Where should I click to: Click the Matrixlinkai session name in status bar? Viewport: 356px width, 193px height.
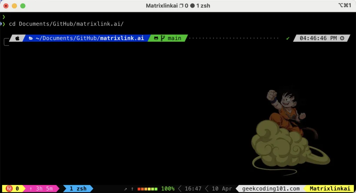pyautogui.click(x=330, y=188)
